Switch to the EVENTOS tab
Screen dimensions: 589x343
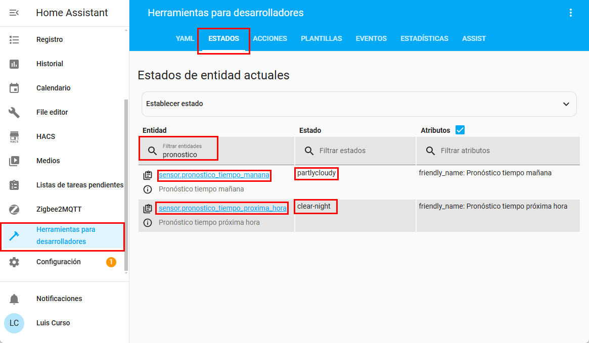click(371, 39)
